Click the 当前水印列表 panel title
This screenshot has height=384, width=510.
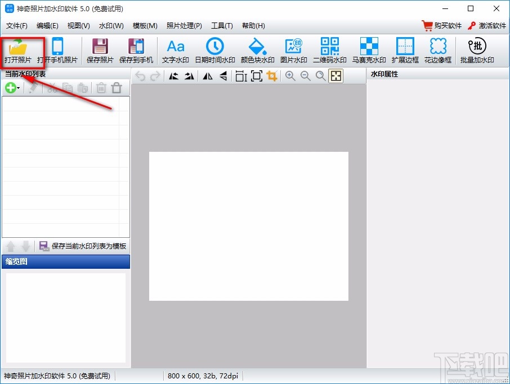tap(25, 74)
